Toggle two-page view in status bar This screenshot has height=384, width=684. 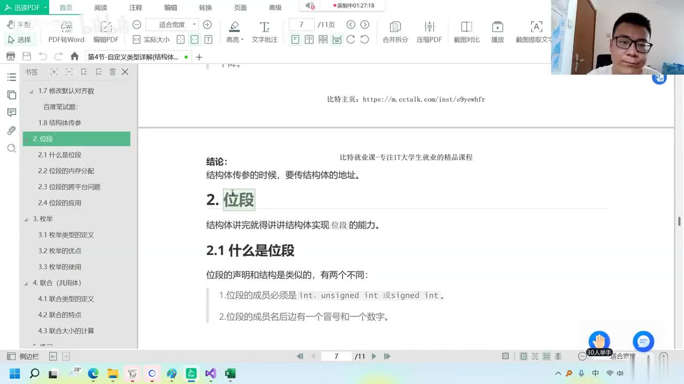[535, 356]
